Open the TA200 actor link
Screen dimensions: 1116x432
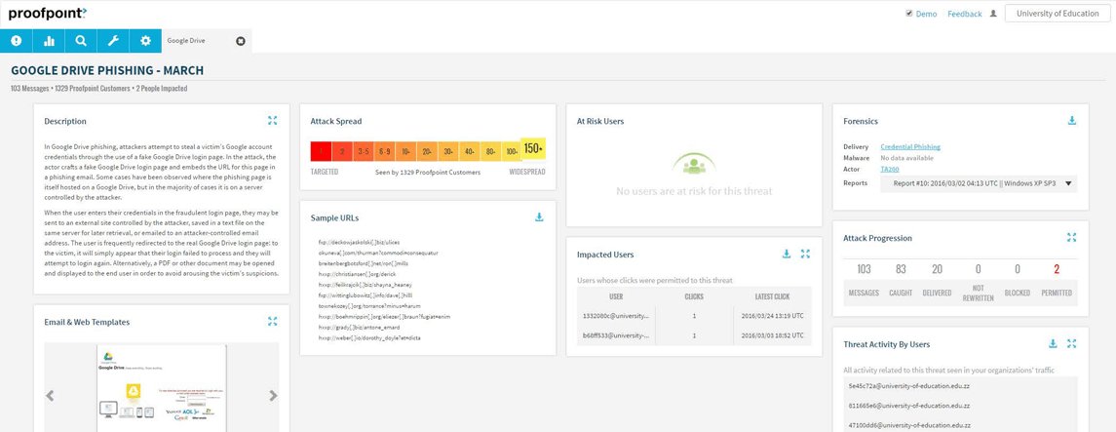tap(890, 170)
